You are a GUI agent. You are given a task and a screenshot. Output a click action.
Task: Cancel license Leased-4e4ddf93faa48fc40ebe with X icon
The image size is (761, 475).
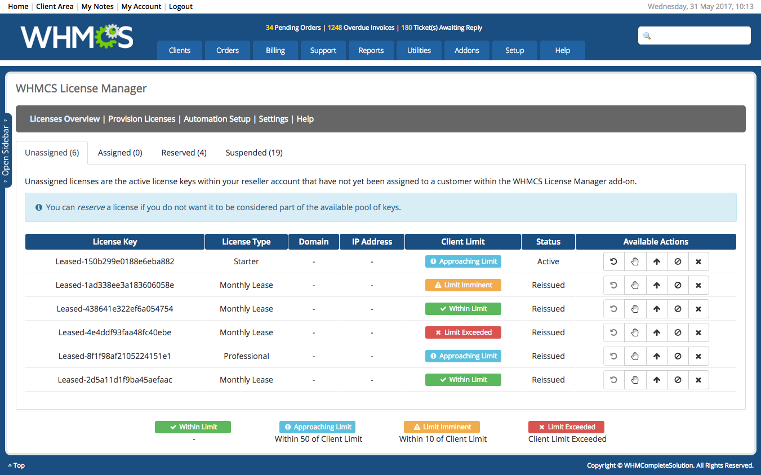[x=698, y=332]
